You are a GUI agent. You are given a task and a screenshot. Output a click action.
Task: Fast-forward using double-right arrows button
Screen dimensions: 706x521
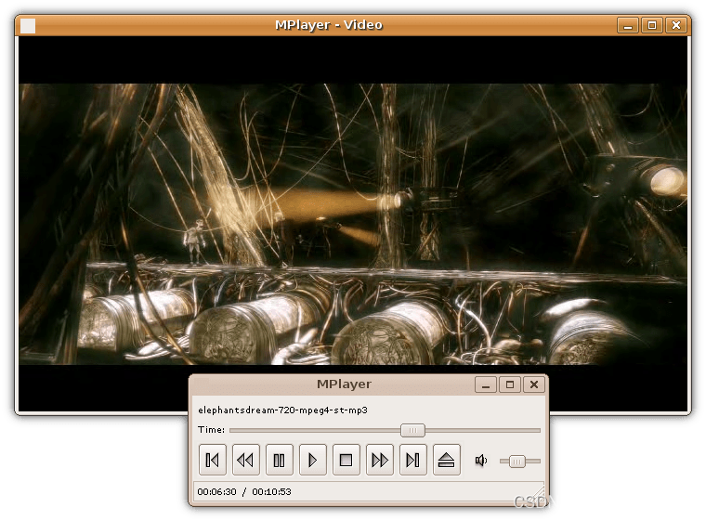[380, 460]
